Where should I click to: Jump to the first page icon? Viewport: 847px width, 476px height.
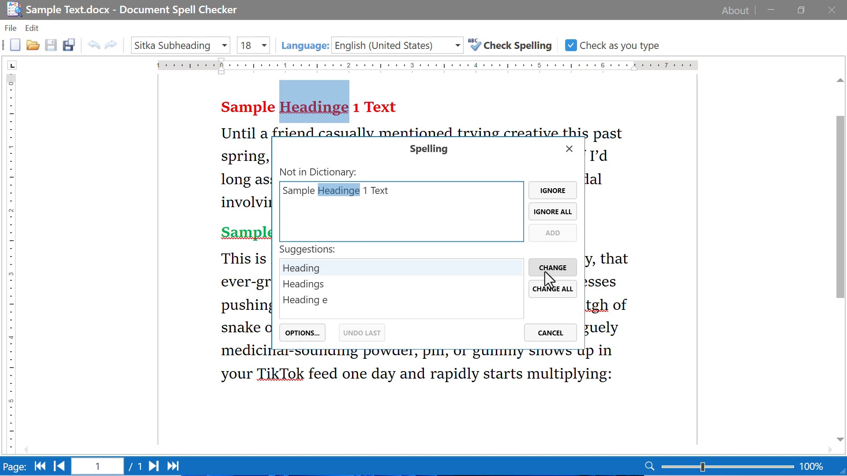click(40, 466)
